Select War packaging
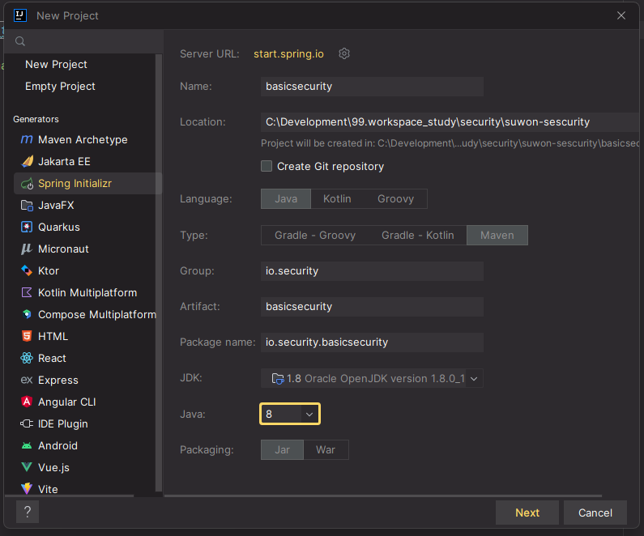644x536 pixels. 326,450
